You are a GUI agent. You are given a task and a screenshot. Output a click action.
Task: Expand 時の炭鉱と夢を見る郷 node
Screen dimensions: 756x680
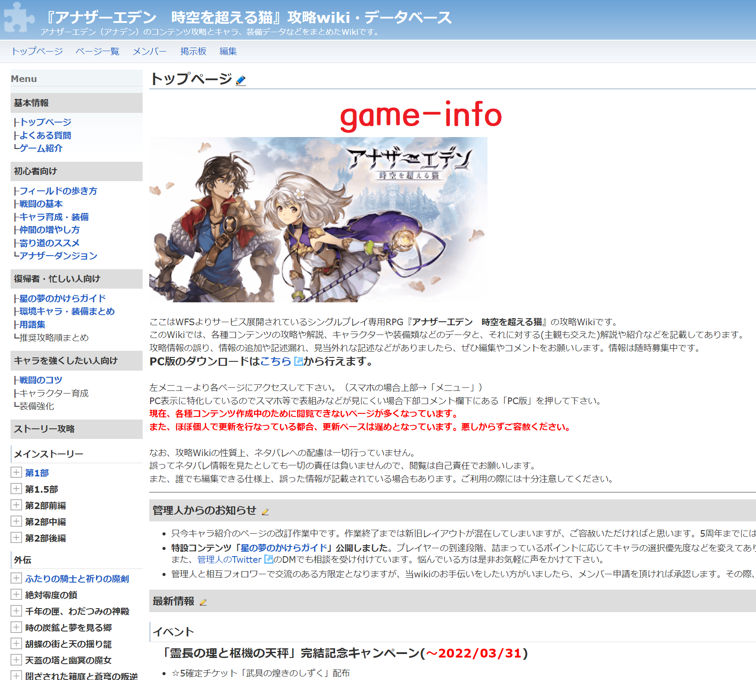pyautogui.click(x=16, y=627)
